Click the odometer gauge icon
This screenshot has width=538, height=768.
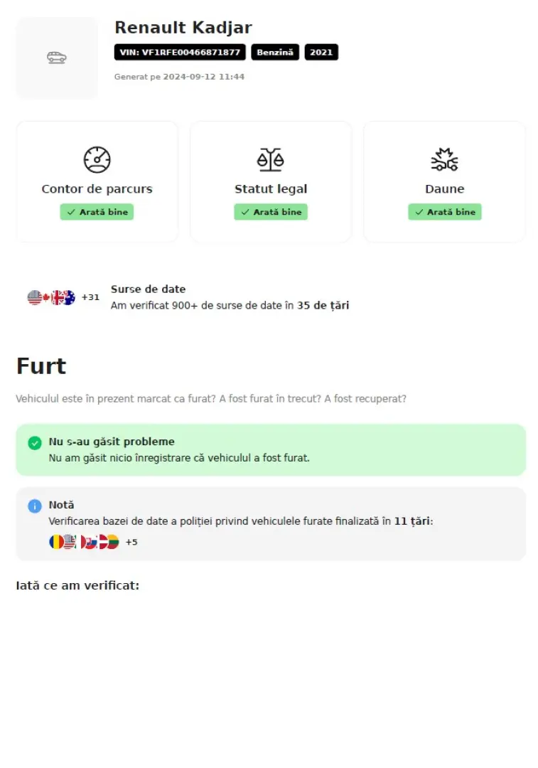(97, 160)
